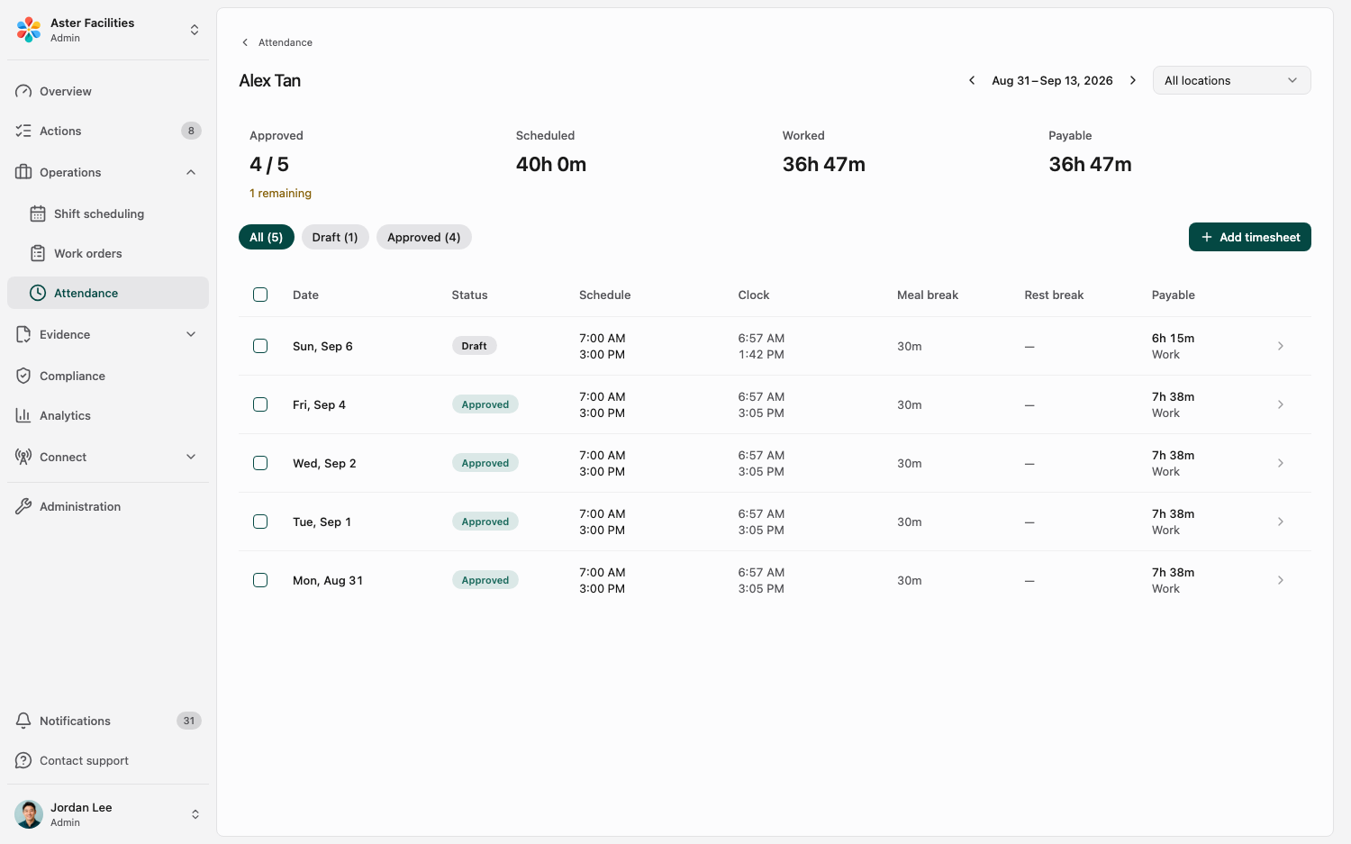Click the Administration wrench icon
The image size is (1351, 844).
(x=23, y=506)
